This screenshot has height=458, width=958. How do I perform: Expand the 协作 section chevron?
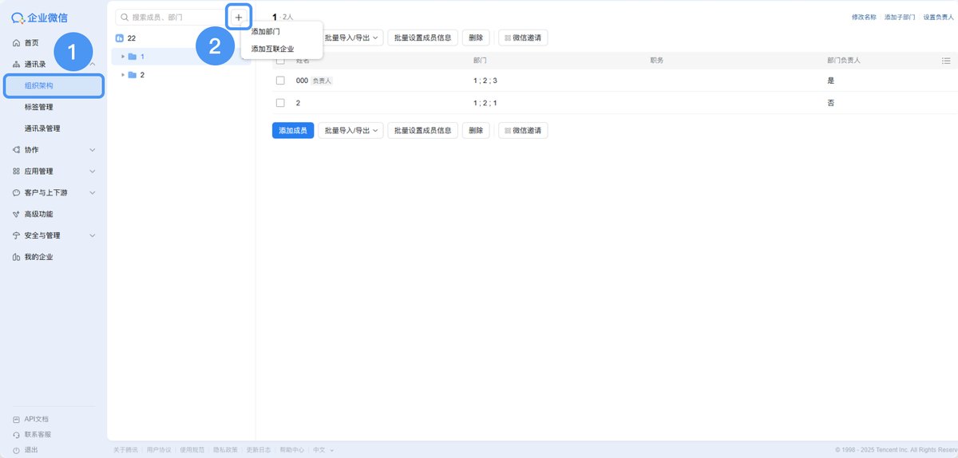[93, 150]
